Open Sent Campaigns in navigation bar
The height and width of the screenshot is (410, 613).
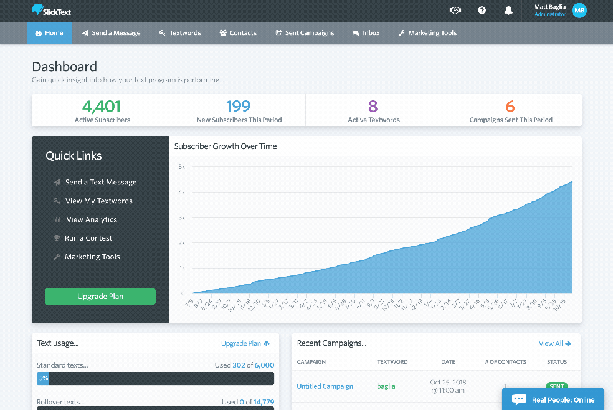305,33
